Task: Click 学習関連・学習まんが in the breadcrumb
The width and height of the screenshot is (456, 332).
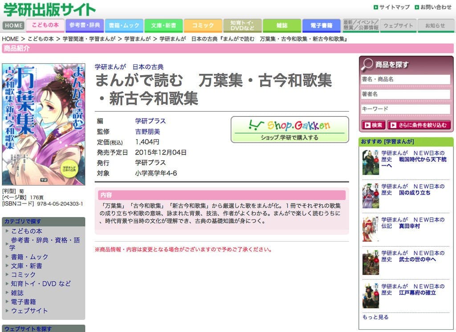Action: click(x=89, y=39)
